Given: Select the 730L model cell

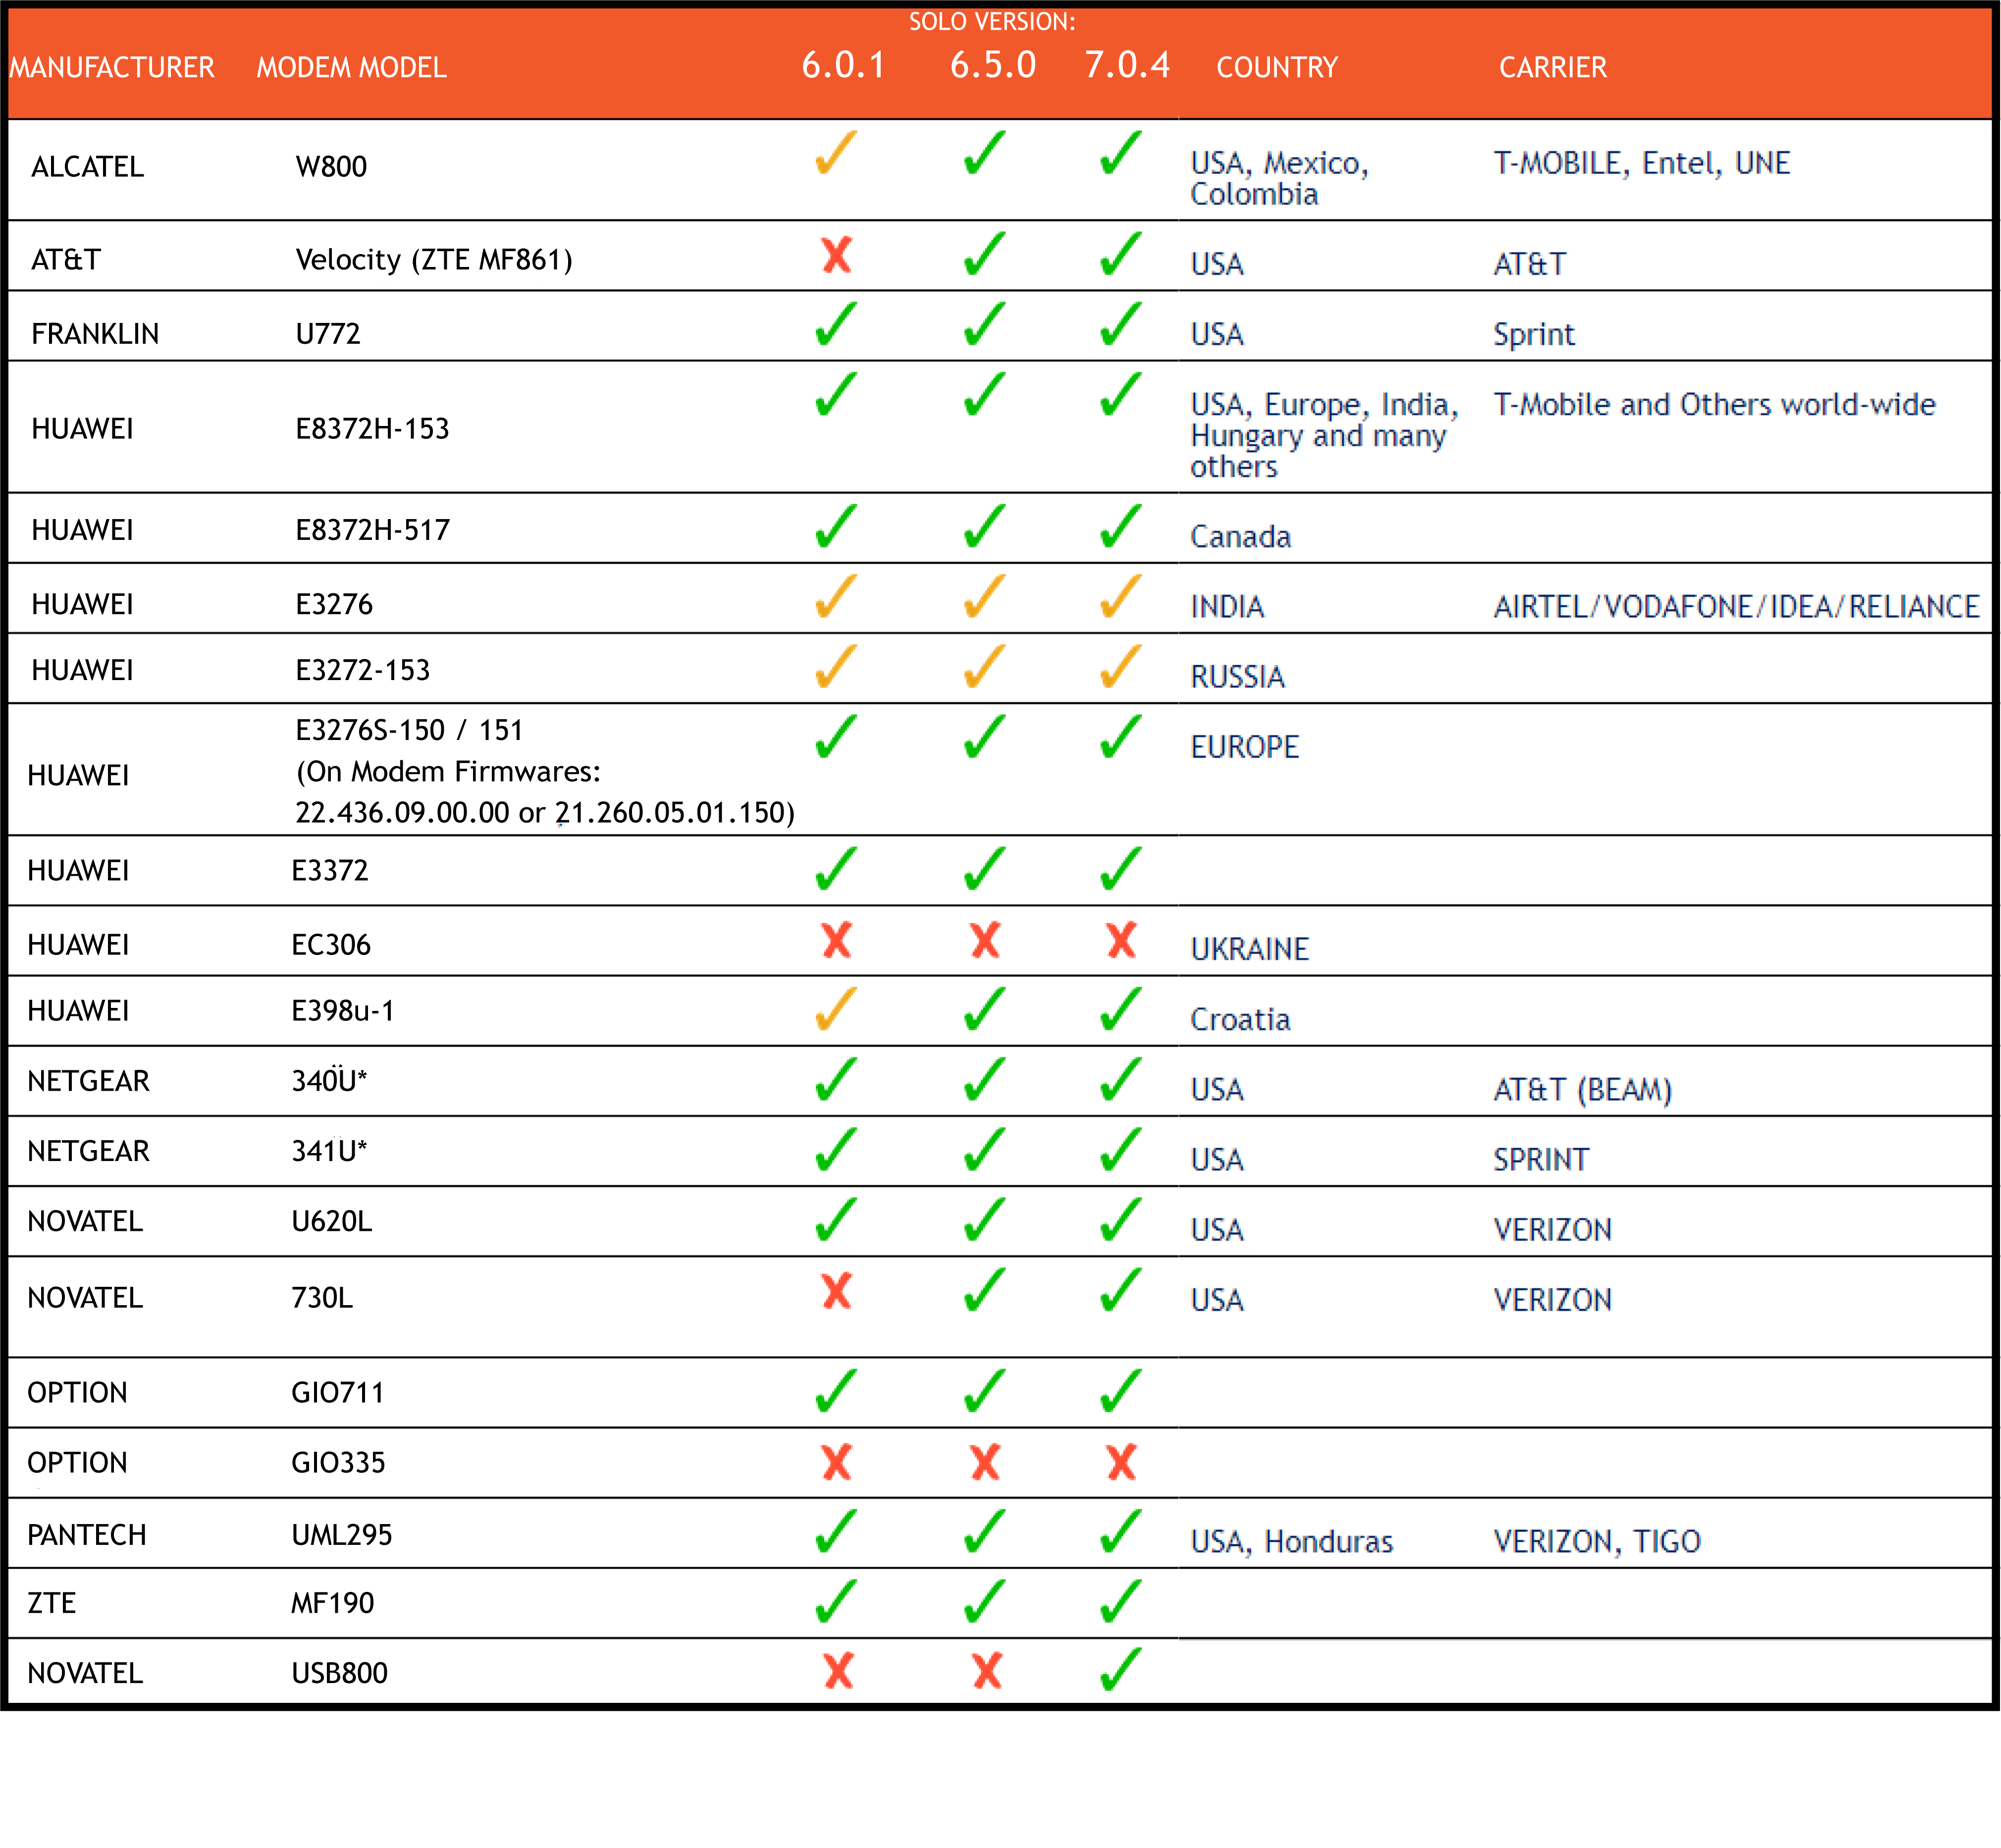Looking at the screenshot, I should click(322, 1298).
